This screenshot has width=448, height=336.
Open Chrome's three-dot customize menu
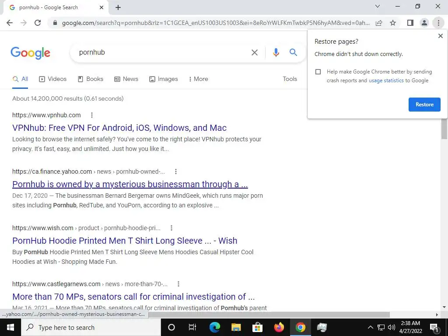point(438,23)
